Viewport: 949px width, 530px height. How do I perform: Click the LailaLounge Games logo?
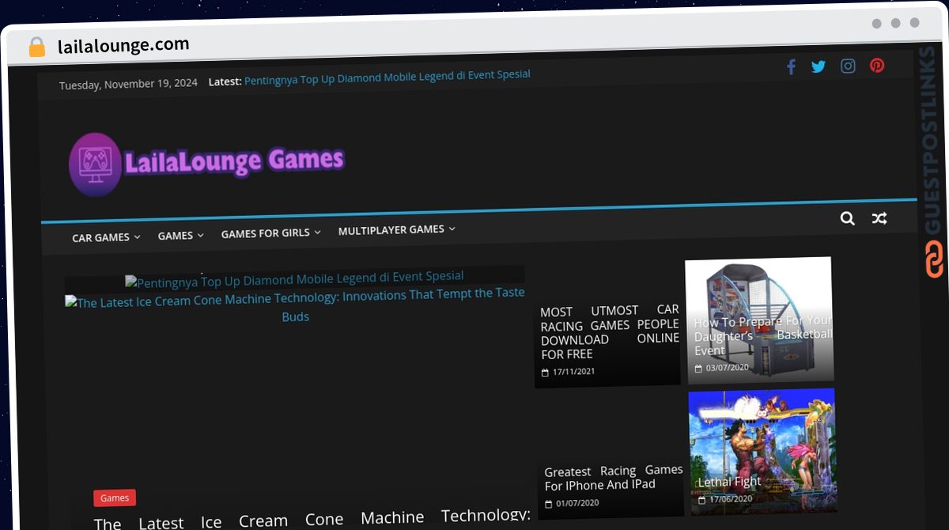(x=206, y=164)
